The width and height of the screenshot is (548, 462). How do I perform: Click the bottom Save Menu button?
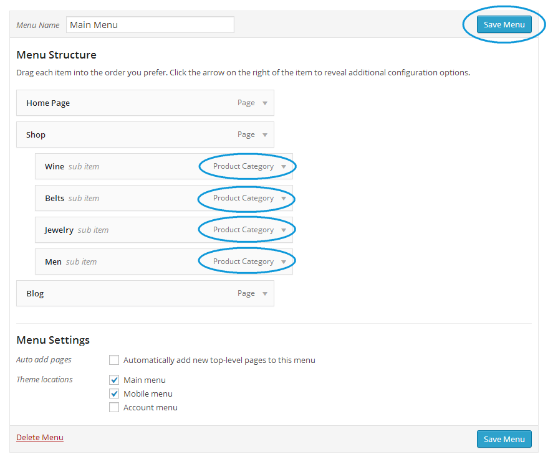pyautogui.click(x=504, y=439)
